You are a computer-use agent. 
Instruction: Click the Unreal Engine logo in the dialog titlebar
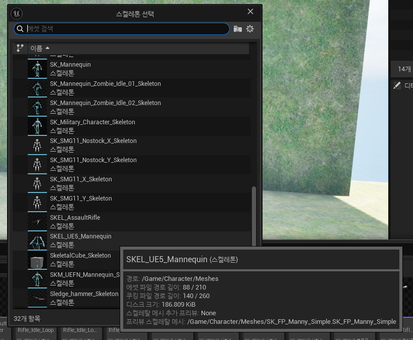pyautogui.click(x=17, y=14)
